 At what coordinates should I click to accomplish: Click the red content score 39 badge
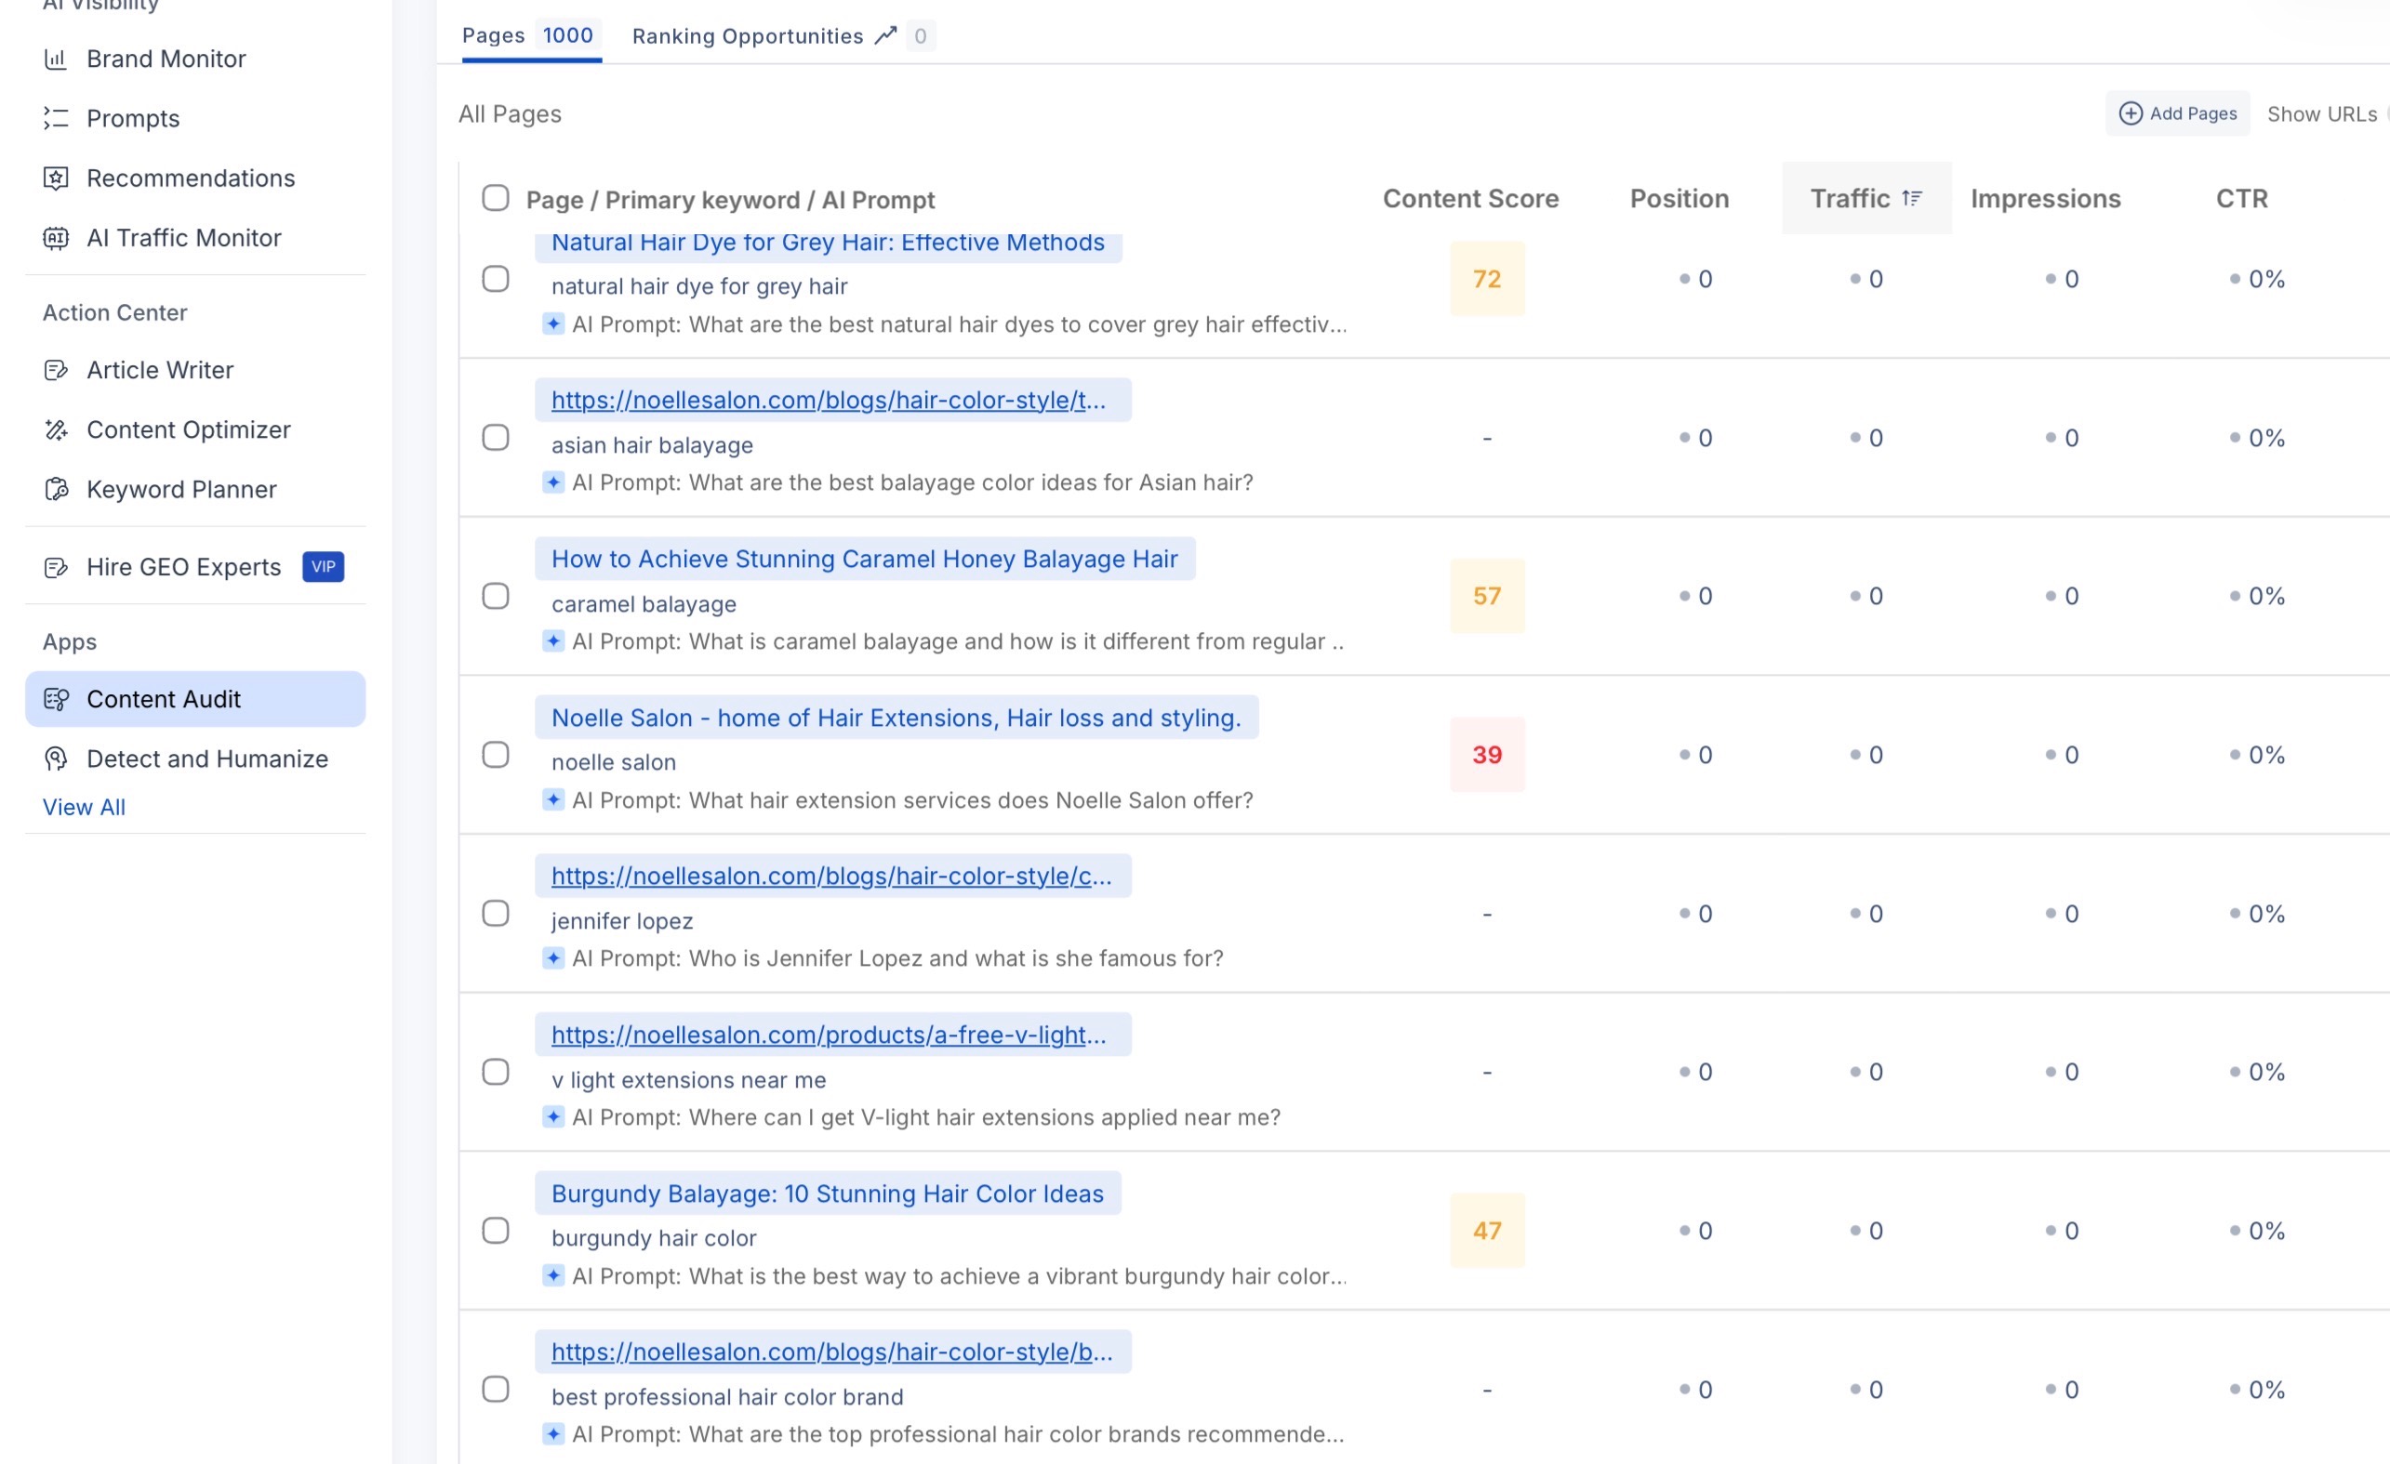[x=1487, y=756]
